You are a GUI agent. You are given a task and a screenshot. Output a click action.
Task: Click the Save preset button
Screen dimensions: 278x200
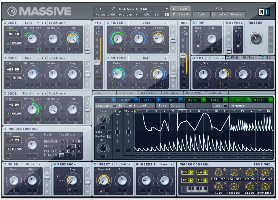(184, 9)
